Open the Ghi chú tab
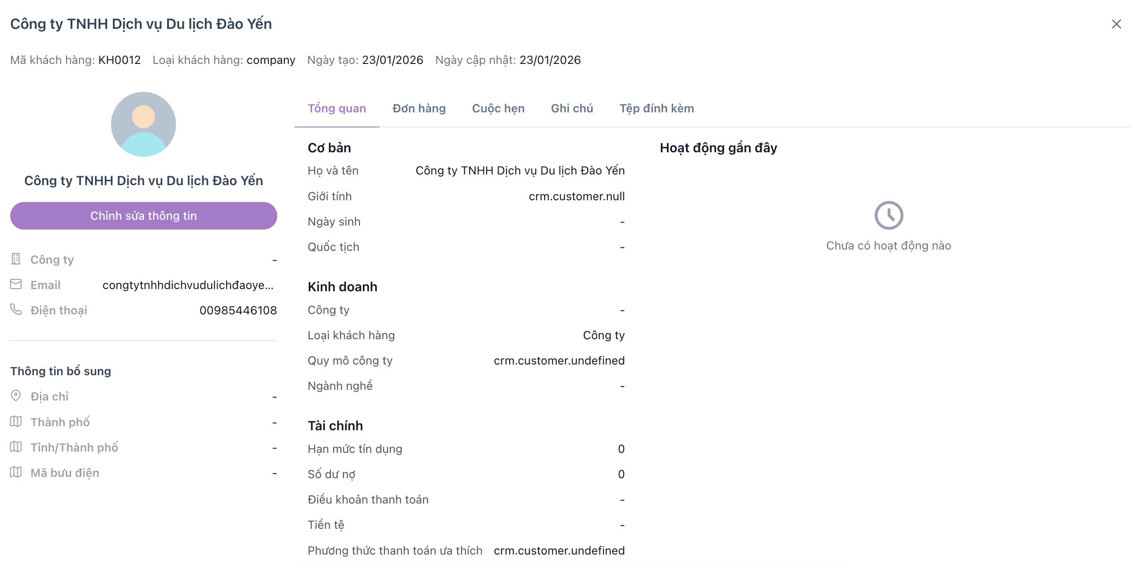 click(572, 109)
